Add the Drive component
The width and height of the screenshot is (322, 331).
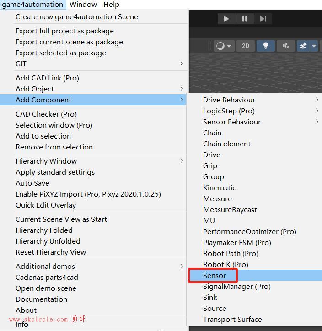[x=254, y=155]
